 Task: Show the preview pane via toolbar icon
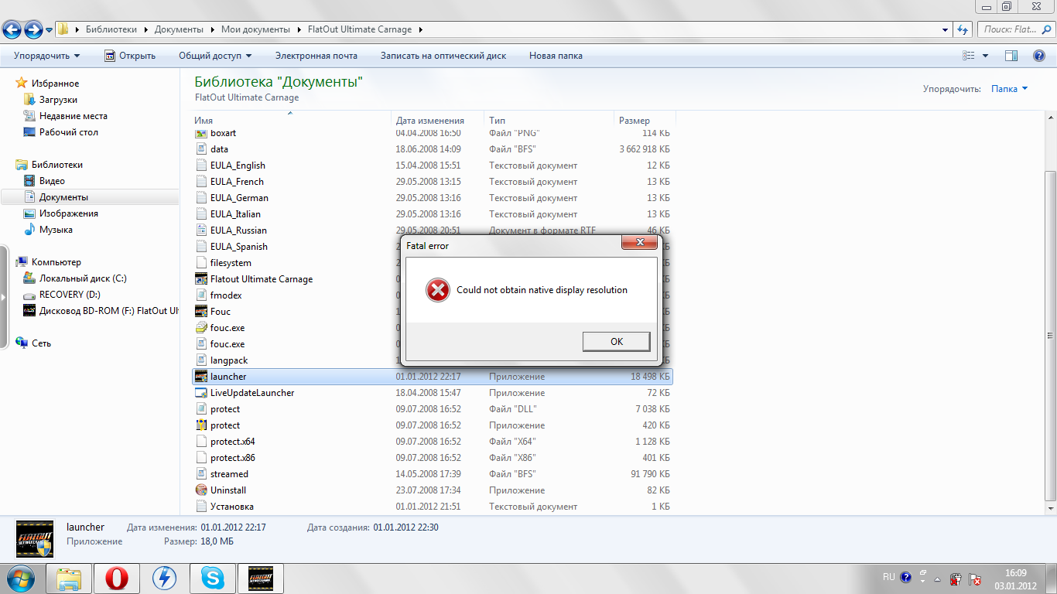[x=1011, y=56]
